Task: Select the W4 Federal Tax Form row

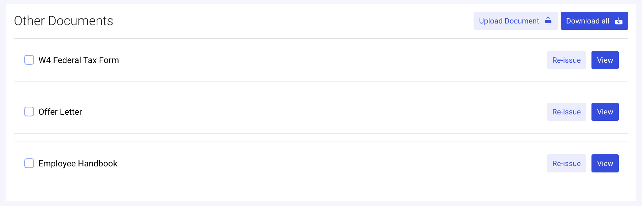Action: point(303,60)
